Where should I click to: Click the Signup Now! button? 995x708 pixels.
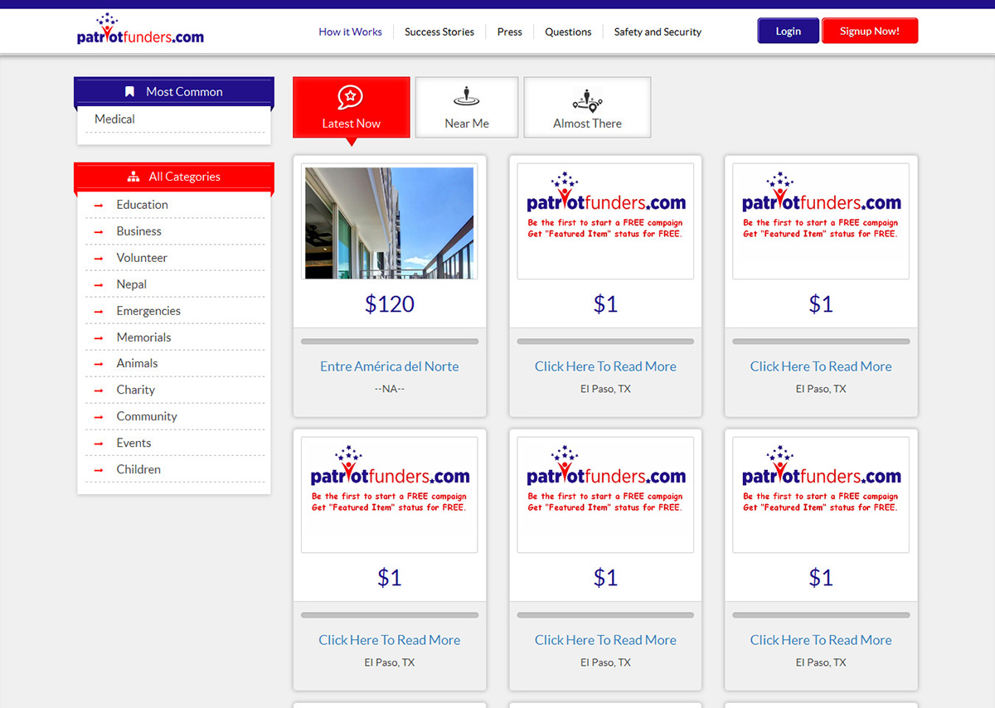coord(870,31)
